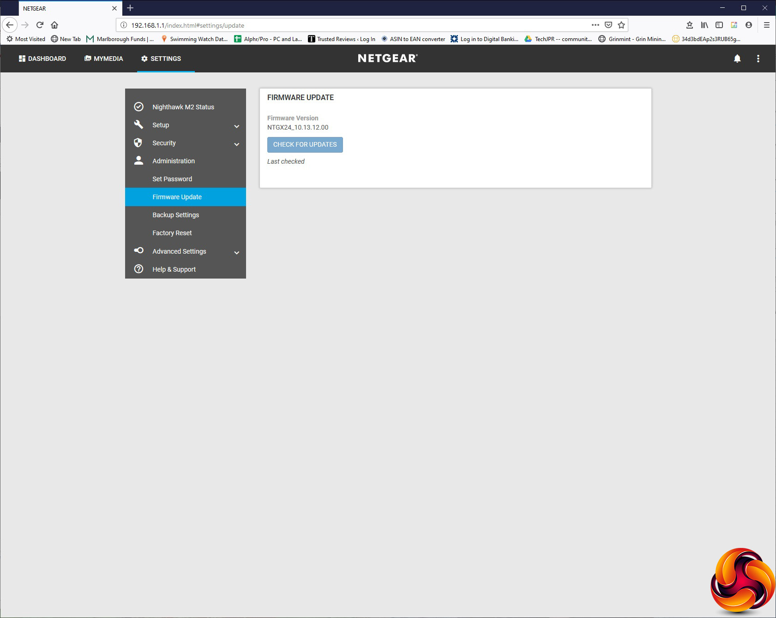The height and width of the screenshot is (618, 776).
Task: Open the bookmarks menu tray-star icon
Action: click(690, 25)
